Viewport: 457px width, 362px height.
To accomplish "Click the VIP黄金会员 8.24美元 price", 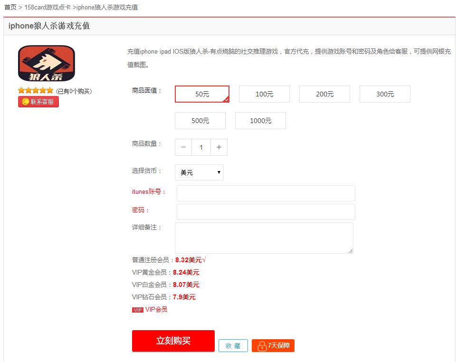I will tap(186, 273).
